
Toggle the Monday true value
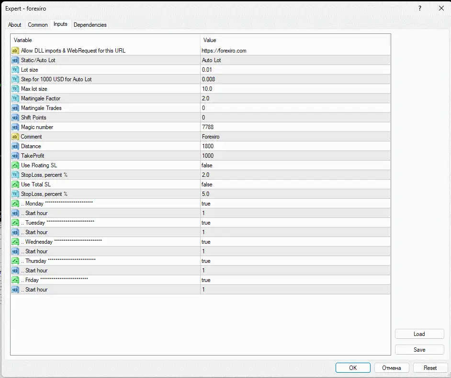pos(206,204)
